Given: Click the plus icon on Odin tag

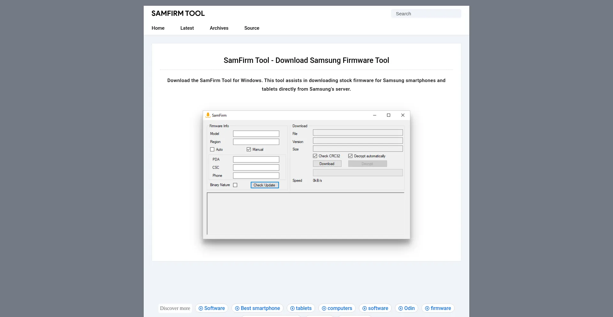Looking at the screenshot, I should 401,308.
